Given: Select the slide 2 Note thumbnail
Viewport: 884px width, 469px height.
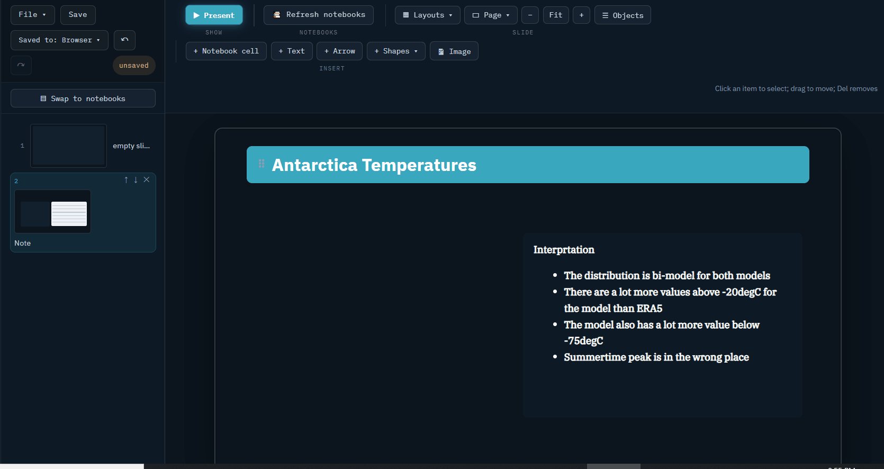Looking at the screenshot, I should (x=53, y=212).
